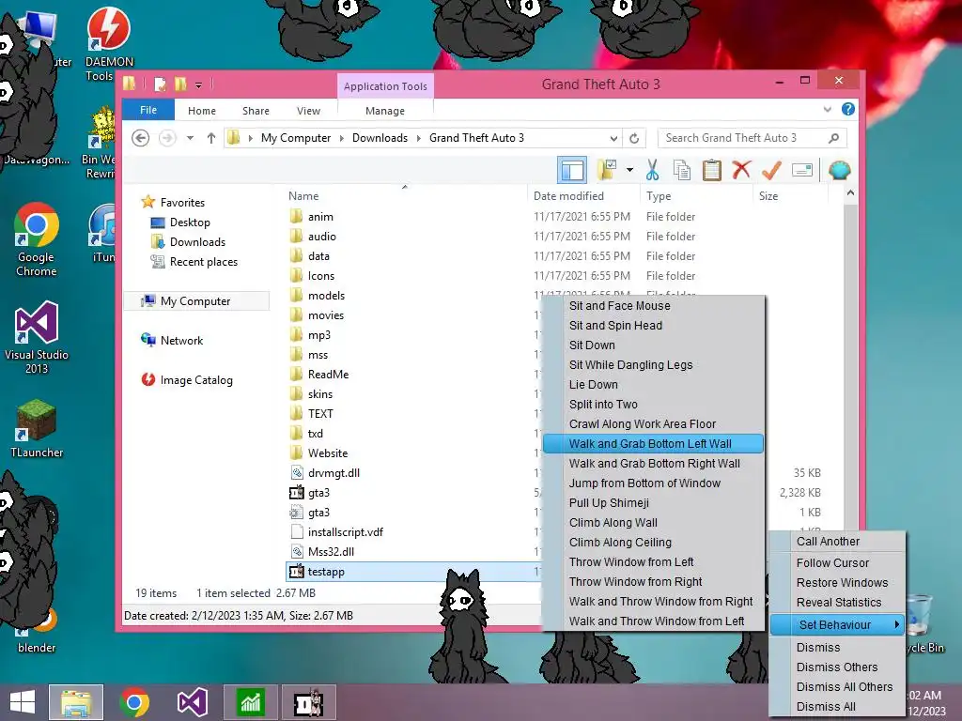Viewport: 962px width, 721px height.
Task: Choose Walk and Grab Bottom Left Wall
Action: [654, 443]
